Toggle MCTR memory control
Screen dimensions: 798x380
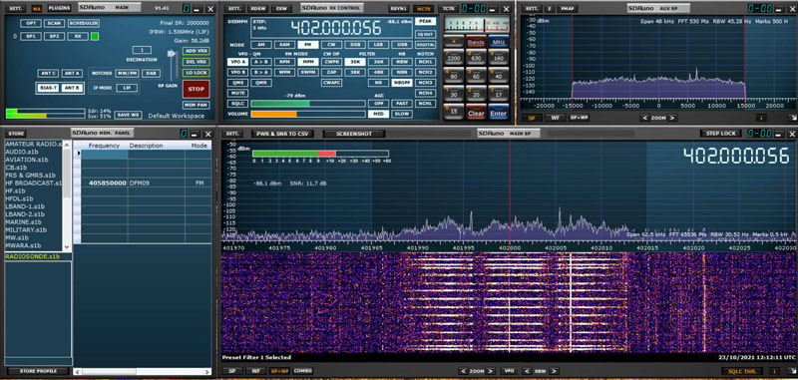point(422,9)
